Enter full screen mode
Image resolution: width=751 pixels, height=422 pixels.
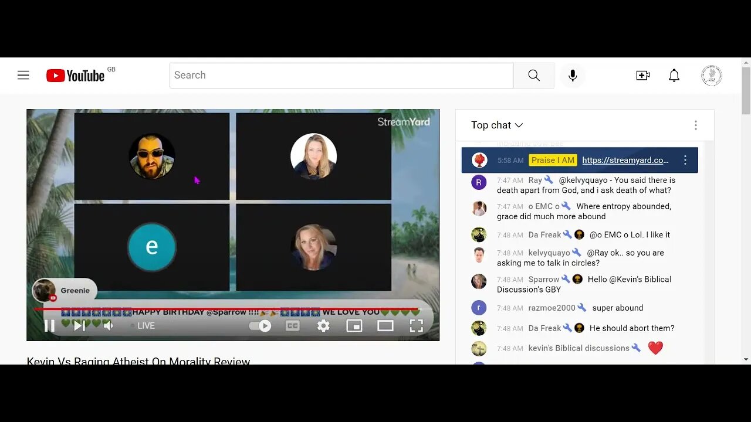pyautogui.click(x=416, y=326)
